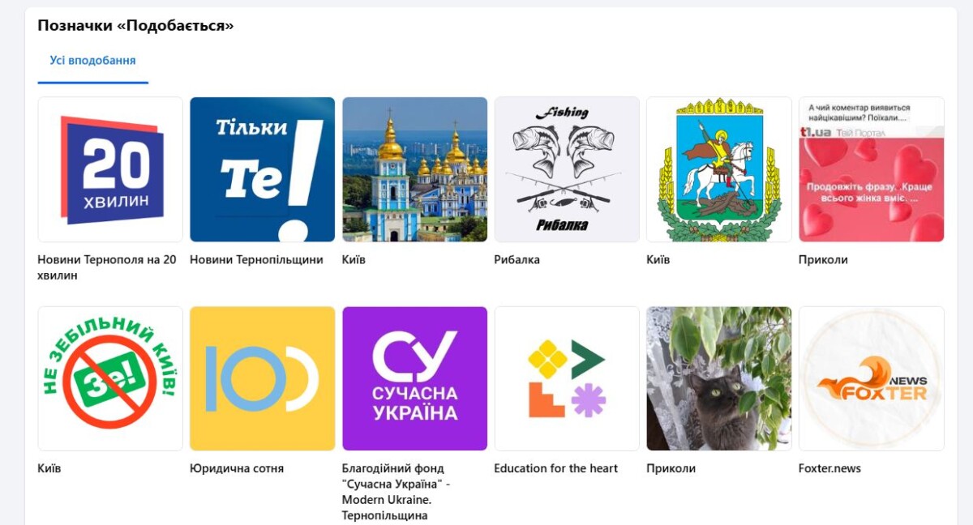973x525 pixels.
Task: Open the crossed-out Зе! Kyiv logo
Action: pyautogui.click(x=110, y=378)
